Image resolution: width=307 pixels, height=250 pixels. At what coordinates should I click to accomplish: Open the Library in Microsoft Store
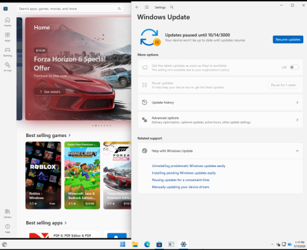pyautogui.click(x=7, y=213)
